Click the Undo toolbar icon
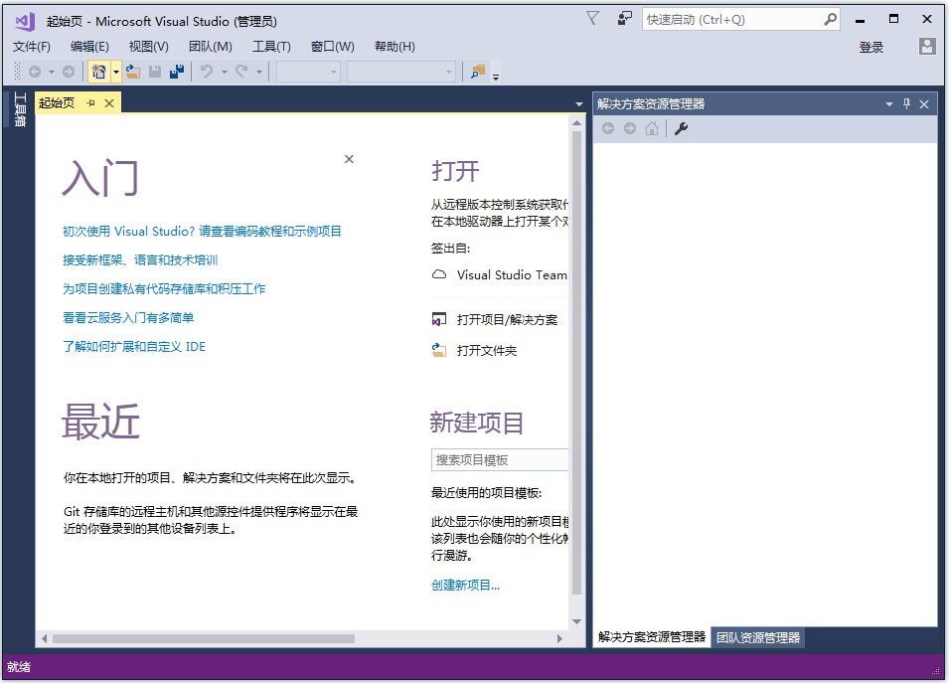Screen dimensions: 949x683 pos(207,72)
